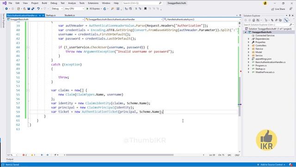Toggle auto-hide pin on Solution Explorer panel

click(290, 15)
